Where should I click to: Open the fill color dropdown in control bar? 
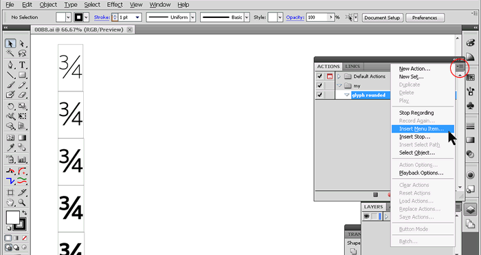tap(68, 17)
